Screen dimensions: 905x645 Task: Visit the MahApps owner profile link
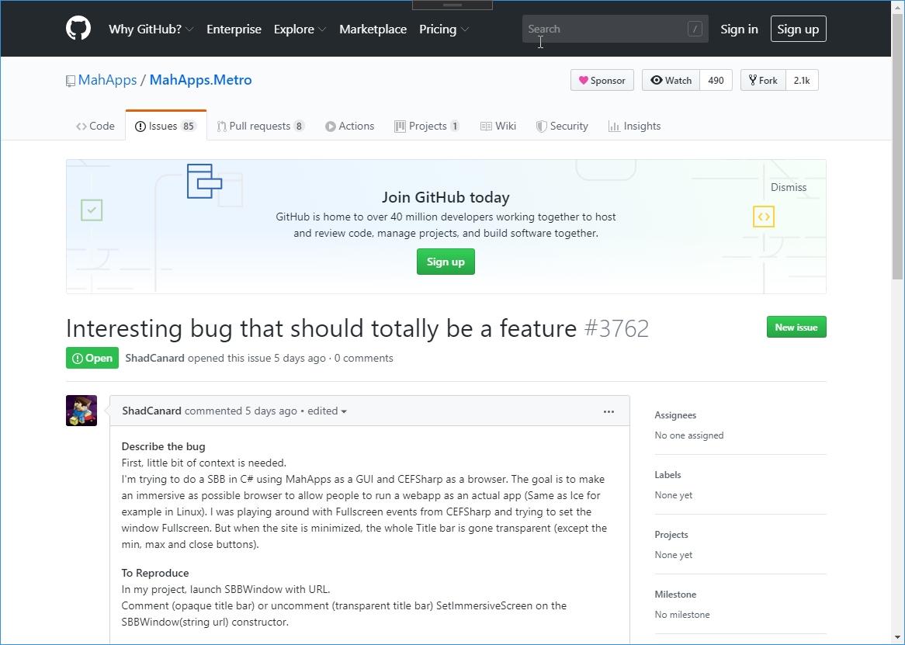tap(107, 80)
